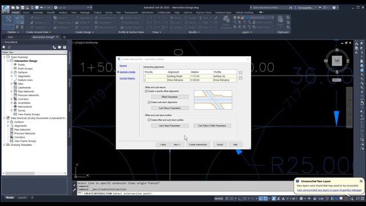Click the Open file icon in quick access toolbar
This screenshot has width=366, height=206.
point(18,7)
